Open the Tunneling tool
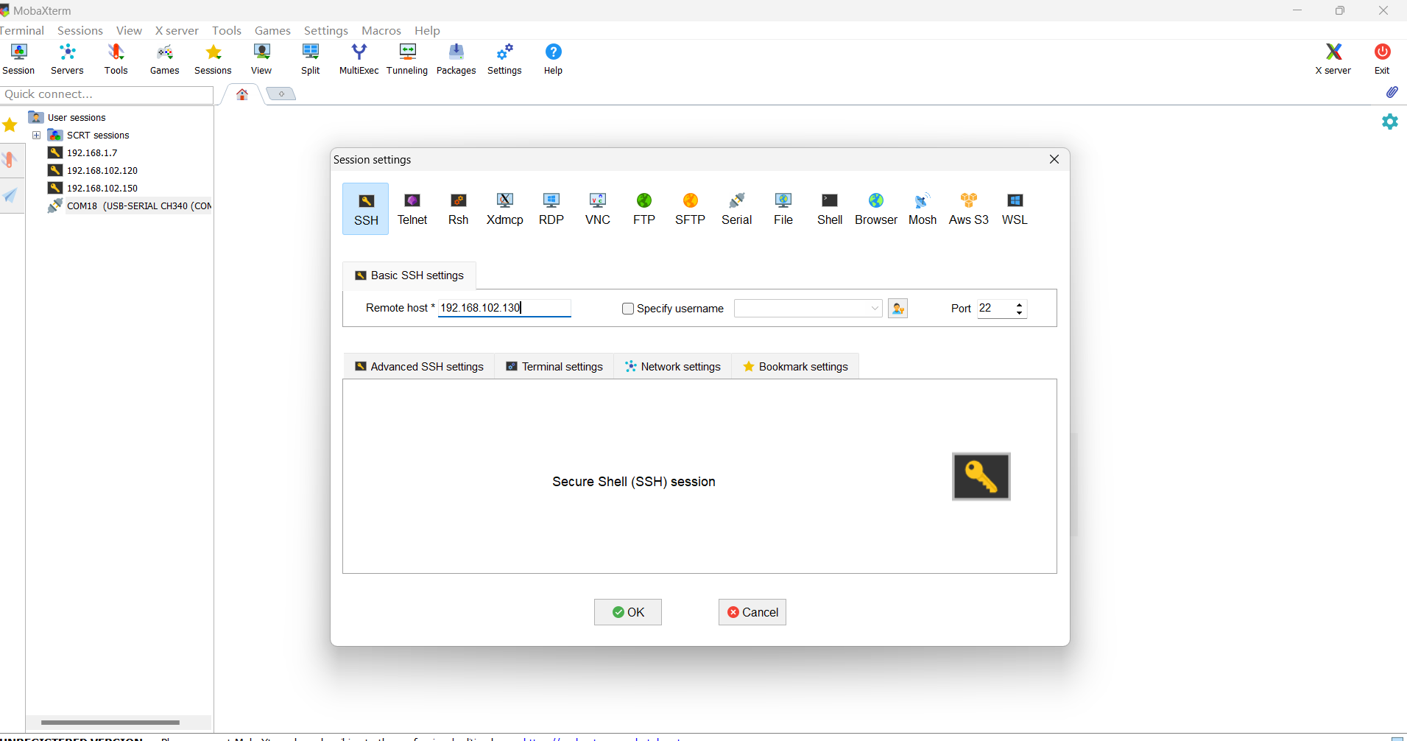This screenshot has width=1407, height=741. [x=407, y=59]
